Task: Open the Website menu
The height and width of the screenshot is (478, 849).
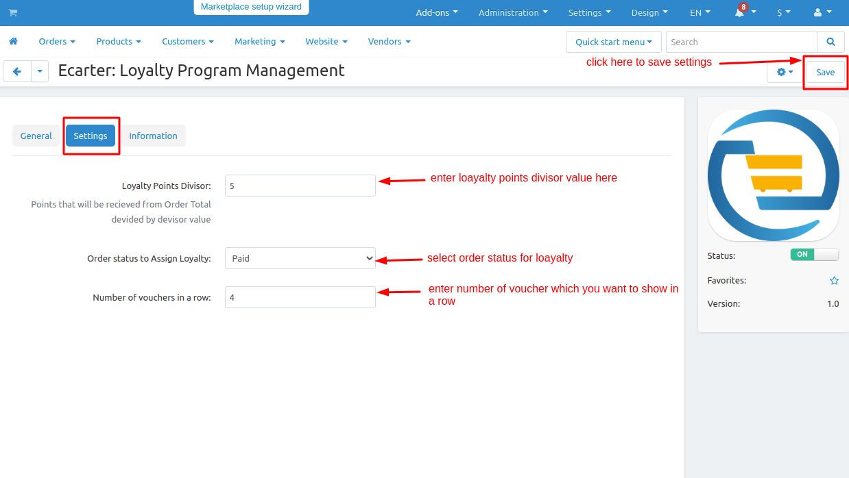Action: [326, 41]
